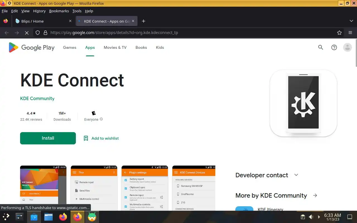Click the page vertical scrollbar
The height and width of the screenshot is (223, 357).
click(x=356, y=53)
